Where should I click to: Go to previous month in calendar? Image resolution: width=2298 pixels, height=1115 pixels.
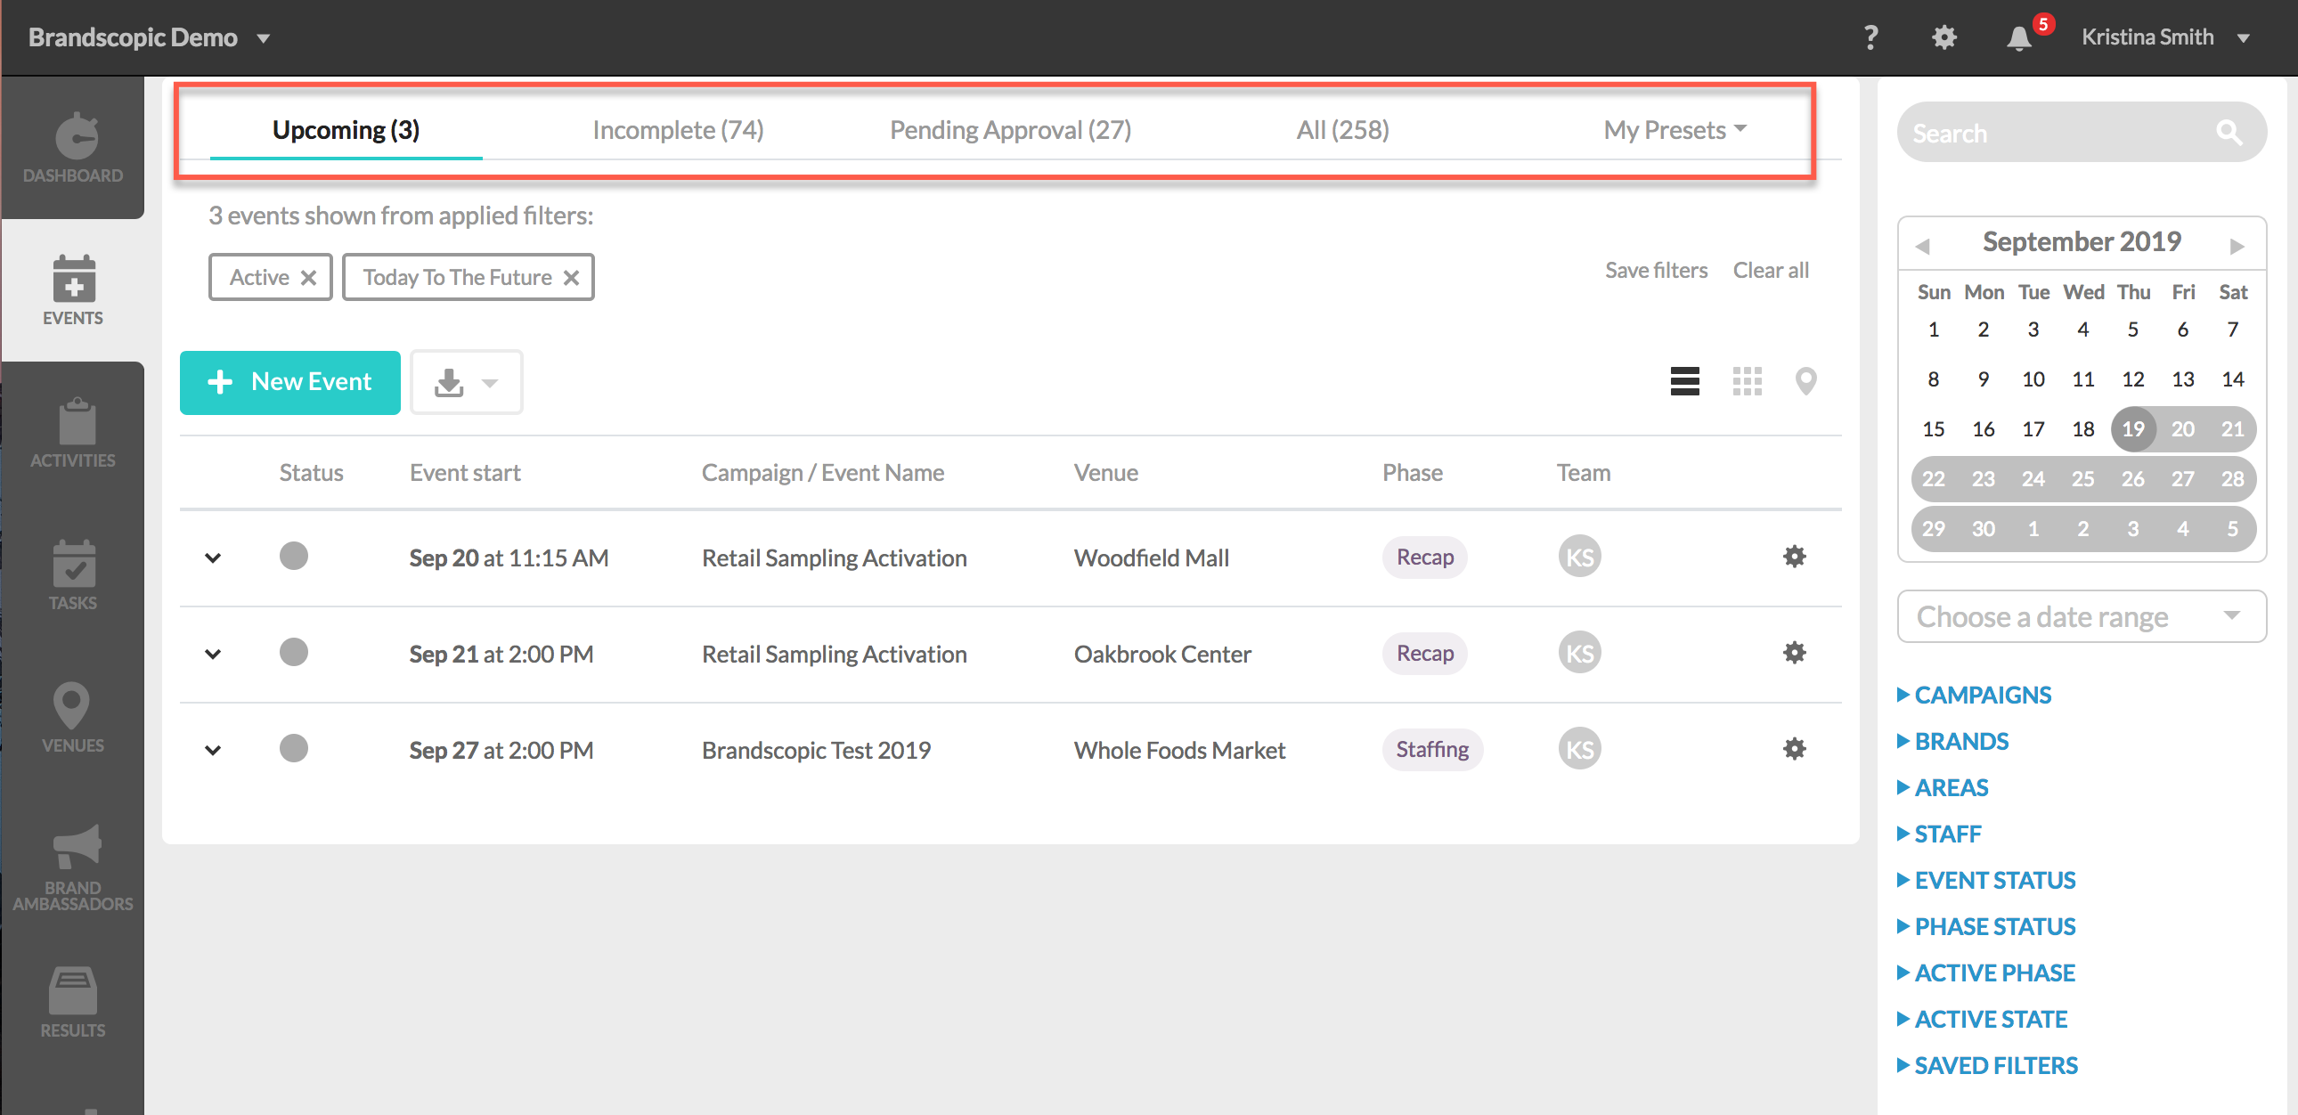pyautogui.click(x=1922, y=245)
